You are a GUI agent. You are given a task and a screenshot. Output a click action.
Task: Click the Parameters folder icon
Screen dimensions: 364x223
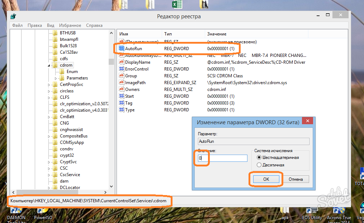click(x=61, y=78)
